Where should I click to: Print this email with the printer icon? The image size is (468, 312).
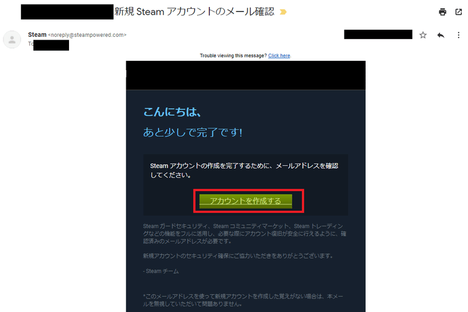442,12
